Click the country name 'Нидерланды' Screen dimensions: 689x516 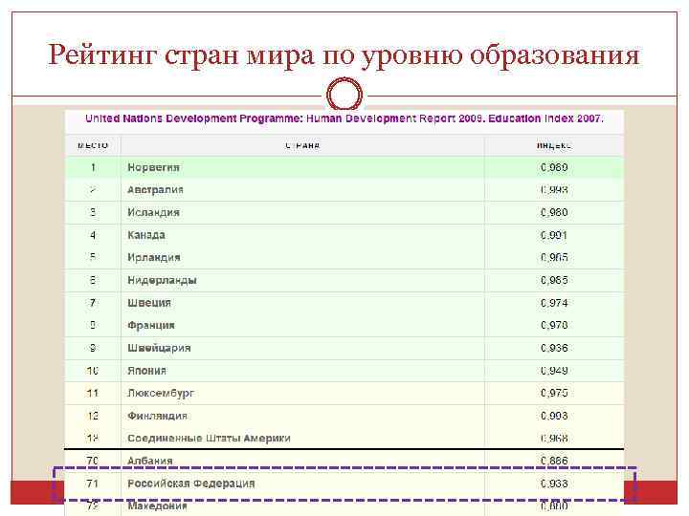[162, 280]
